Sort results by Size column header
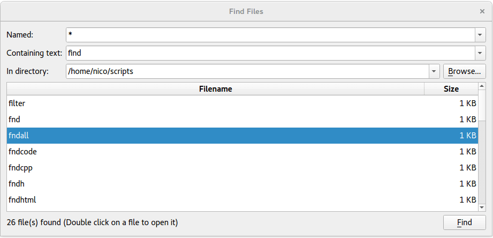 pyautogui.click(x=451, y=89)
